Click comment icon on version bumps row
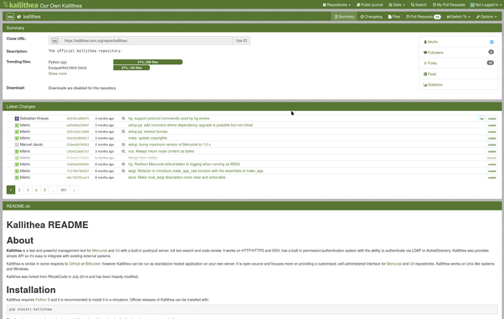 click(123, 132)
